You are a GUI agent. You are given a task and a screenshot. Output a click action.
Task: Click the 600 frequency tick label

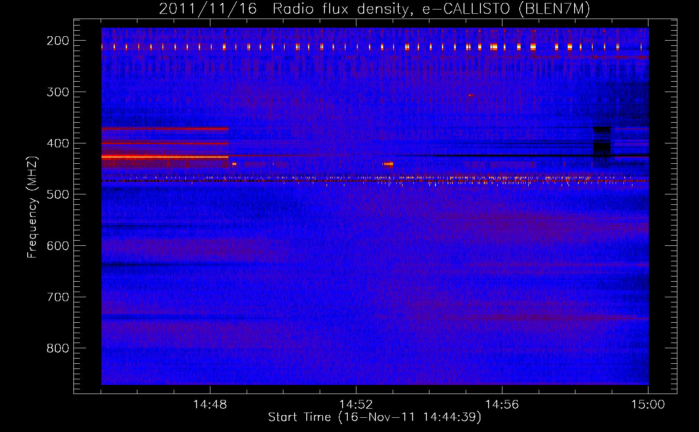pyautogui.click(x=58, y=246)
